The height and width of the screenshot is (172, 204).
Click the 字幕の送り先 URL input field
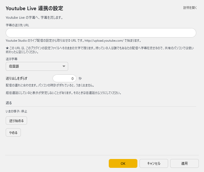click(x=101, y=33)
